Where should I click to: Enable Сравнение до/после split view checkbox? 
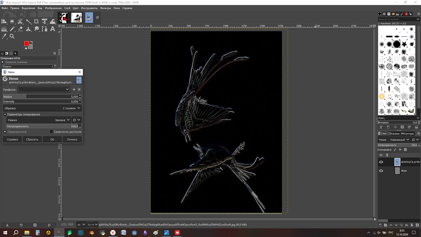[52, 132]
